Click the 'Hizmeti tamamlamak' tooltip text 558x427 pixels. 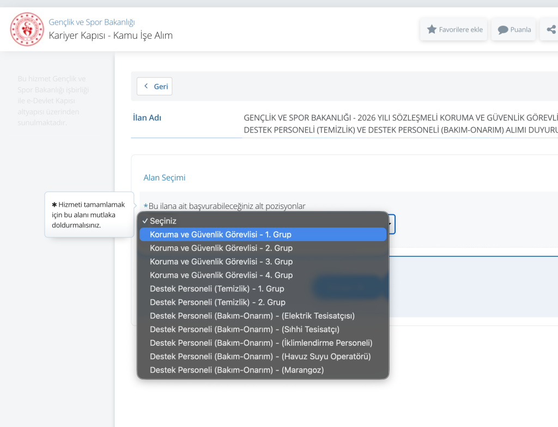tap(88, 215)
